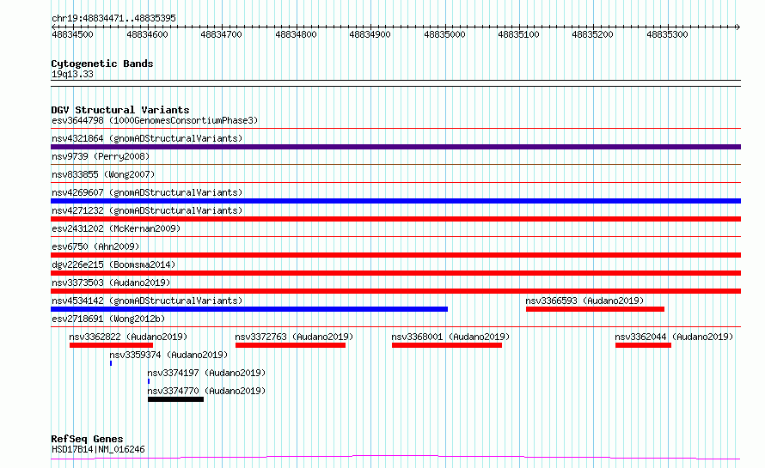The height and width of the screenshot is (468, 765).
Task: Click the small blue nsv3359374 marker
Action: tap(111, 363)
